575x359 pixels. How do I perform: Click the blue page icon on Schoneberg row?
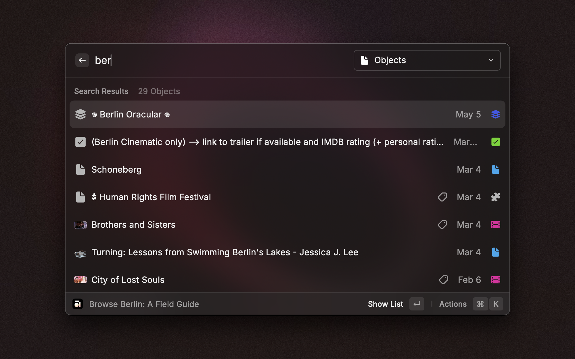tap(495, 169)
